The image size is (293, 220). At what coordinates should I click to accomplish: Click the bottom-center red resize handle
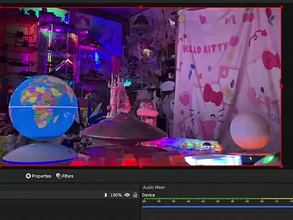point(140,166)
